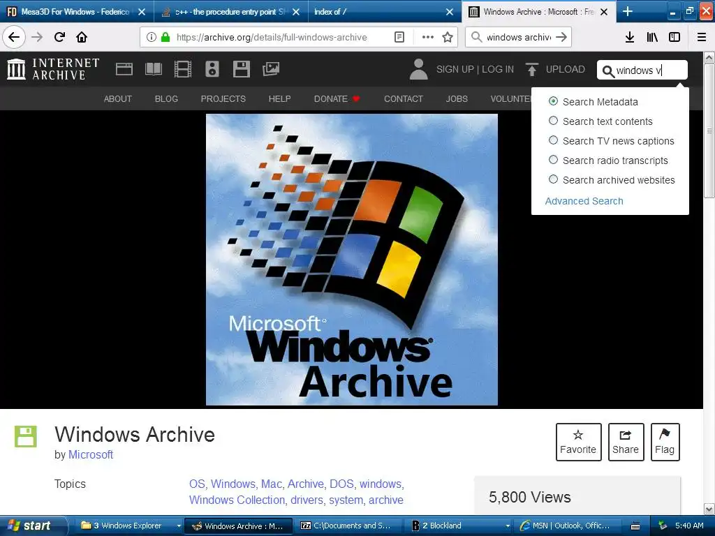Open the browser home page icon
This screenshot has height=536, width=715.
82,37
